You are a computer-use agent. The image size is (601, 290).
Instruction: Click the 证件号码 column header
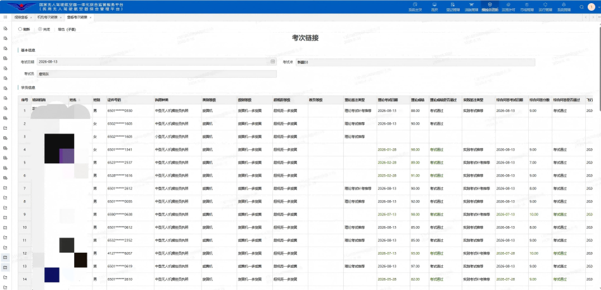point(114,99)
